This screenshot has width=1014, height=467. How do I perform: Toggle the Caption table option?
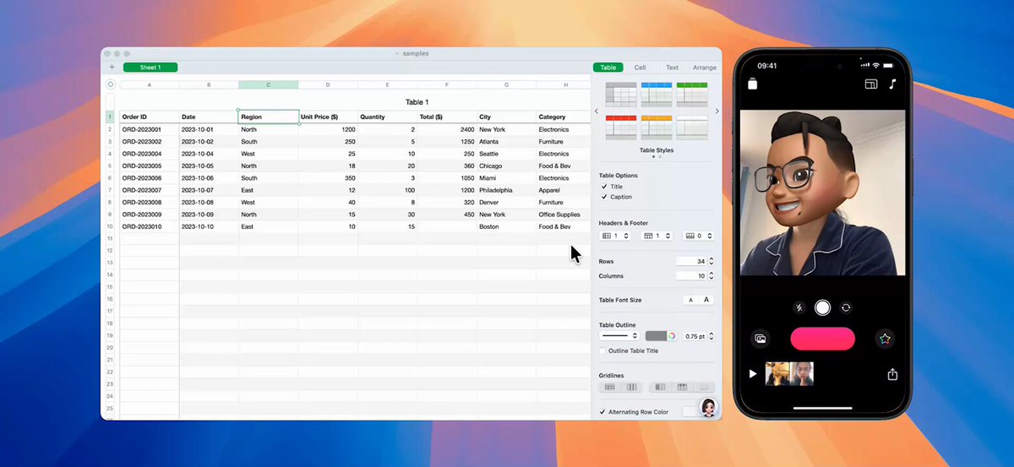tap(603, 197)
